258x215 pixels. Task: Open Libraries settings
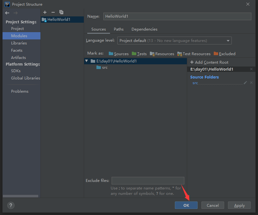click(x=19, y=43)
